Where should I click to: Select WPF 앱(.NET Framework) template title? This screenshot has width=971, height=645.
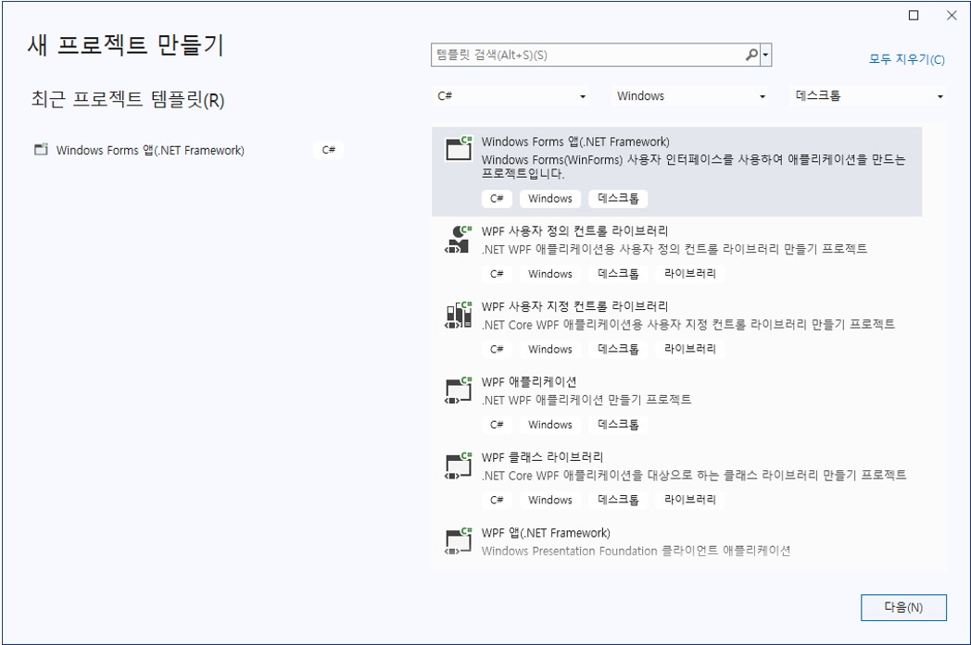pyautogui.click(x=546, y=533)
